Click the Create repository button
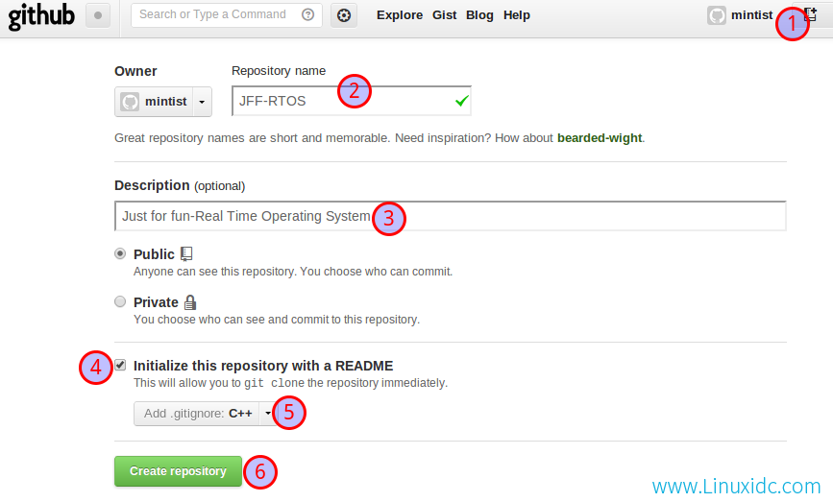Viewport: 833px width, 502px height. (178, 471)
